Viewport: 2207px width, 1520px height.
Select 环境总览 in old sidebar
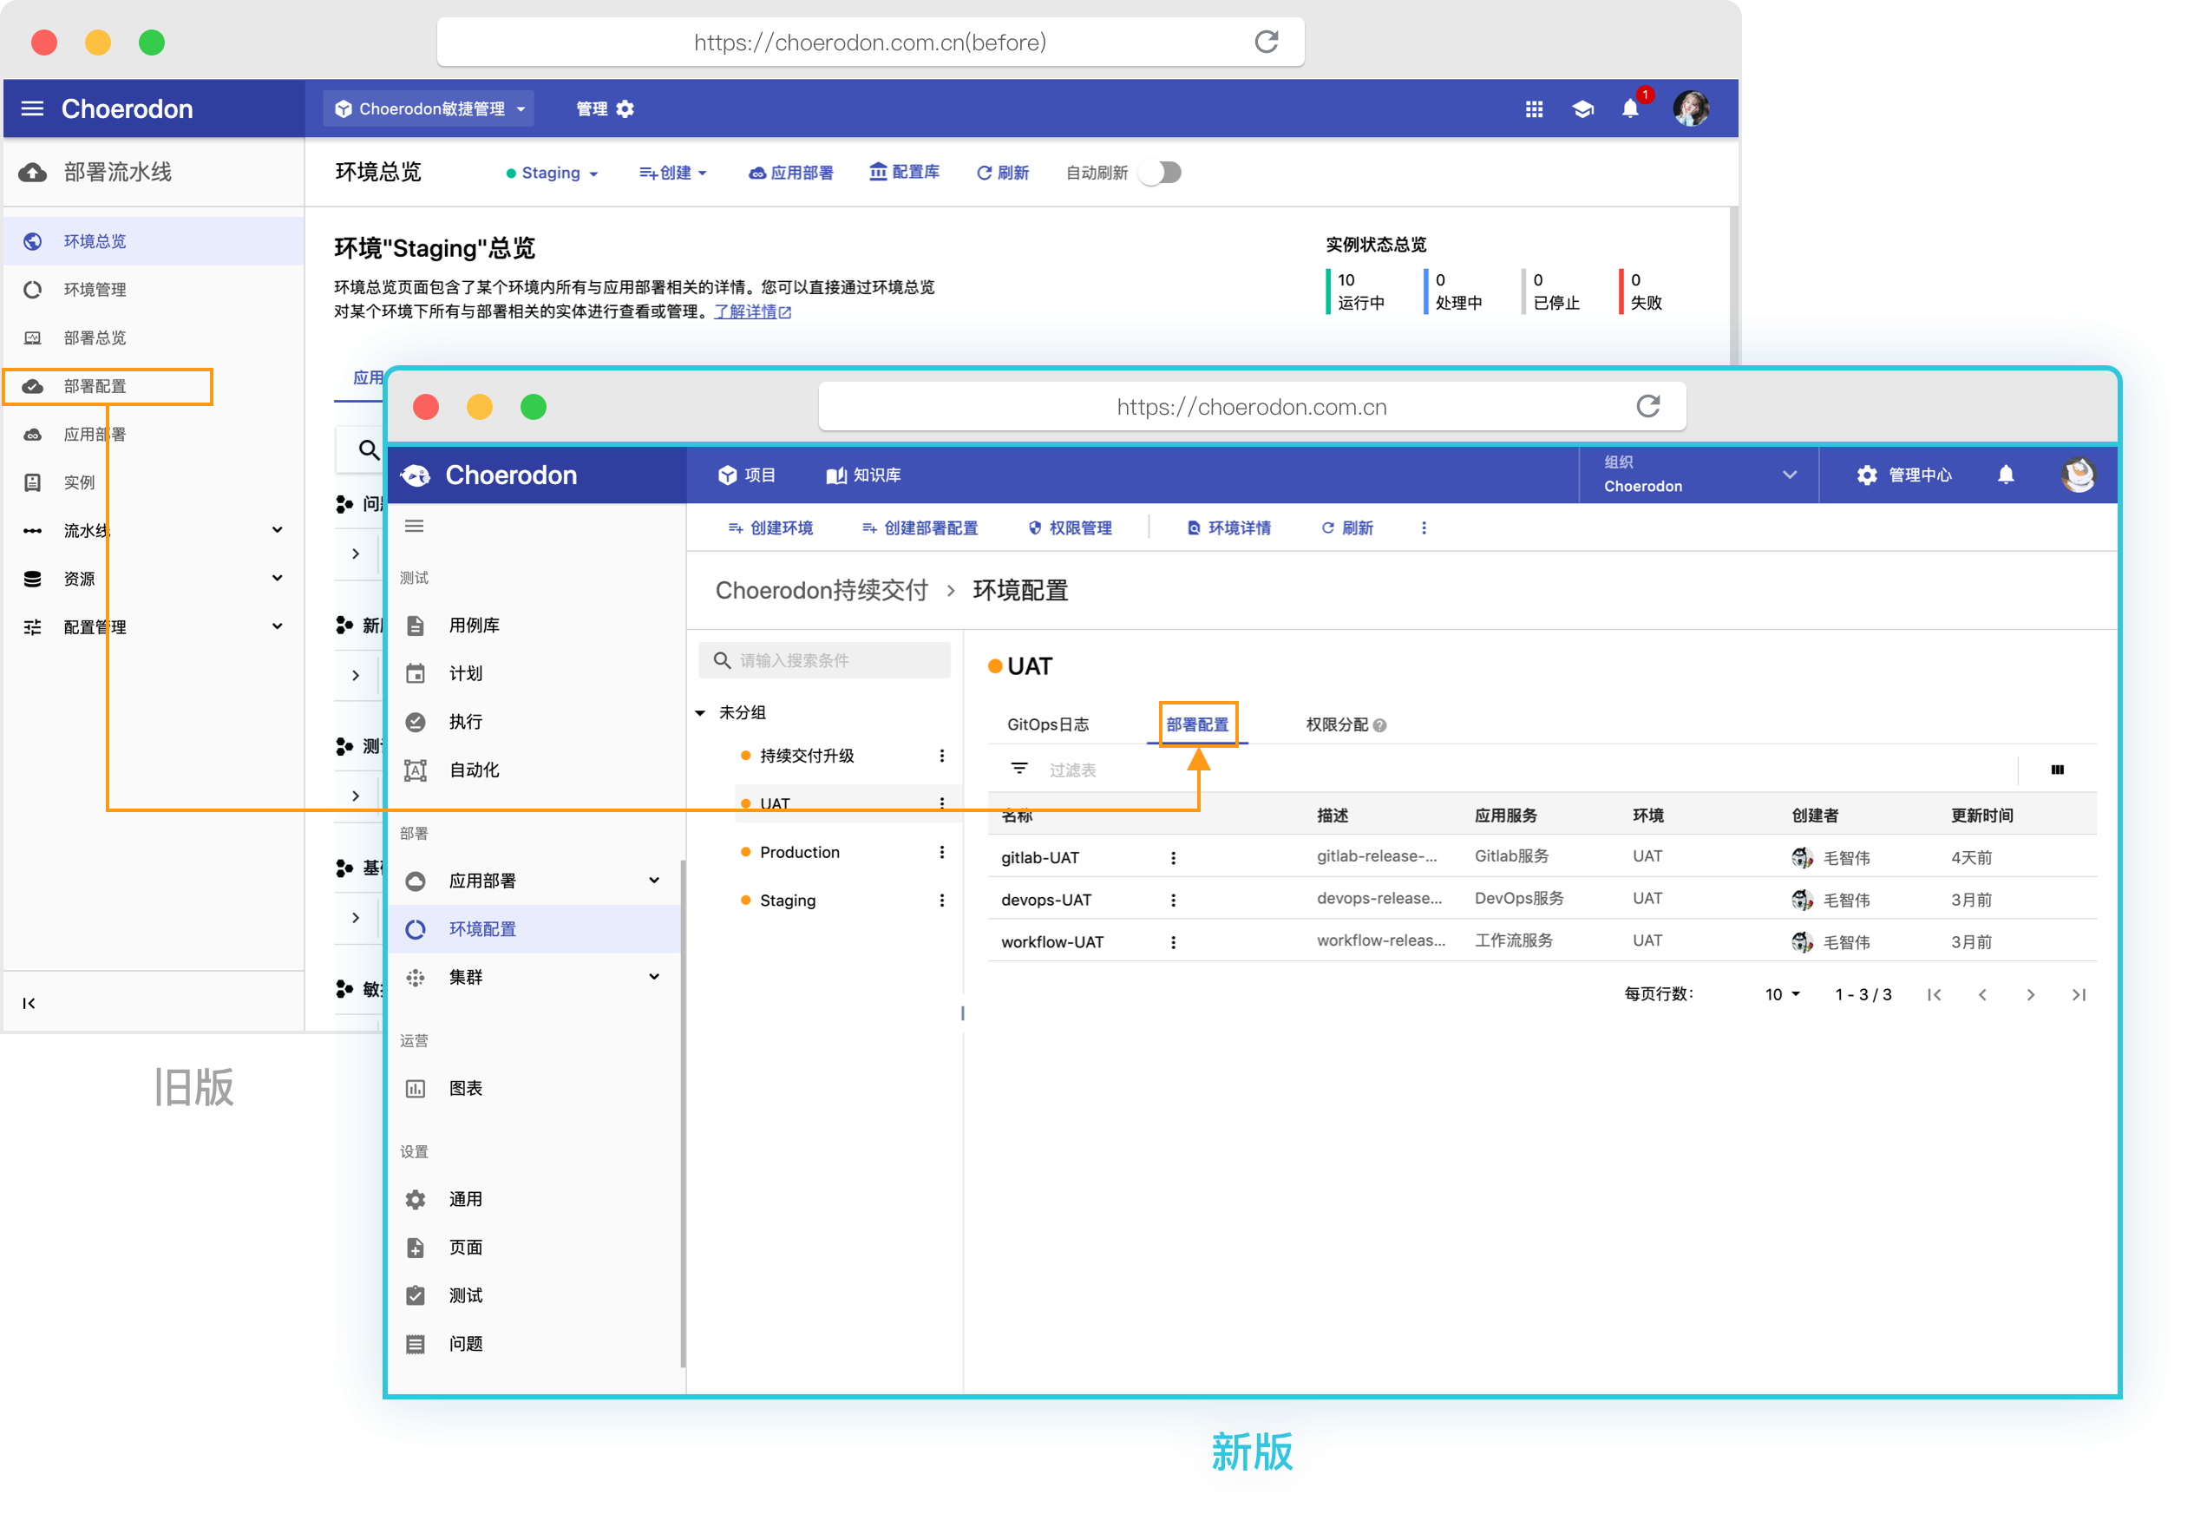[154, 241]
